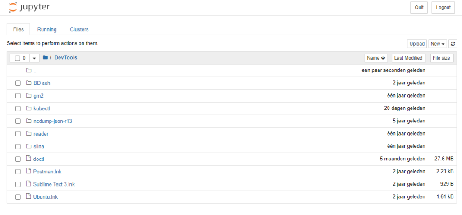Sort files by Last Modified

408,58
